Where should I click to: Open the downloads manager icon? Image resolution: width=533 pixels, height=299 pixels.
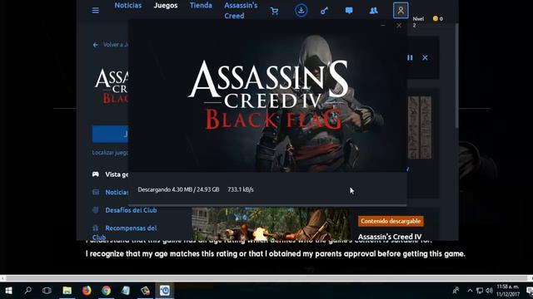[x=301, y=11]
